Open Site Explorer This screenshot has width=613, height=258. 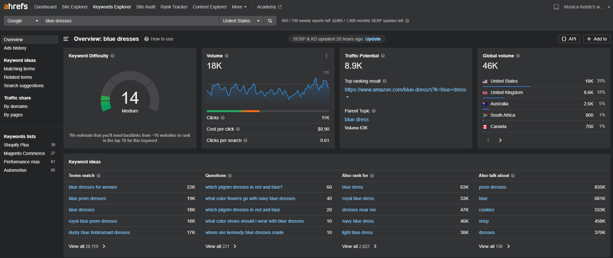75,7
